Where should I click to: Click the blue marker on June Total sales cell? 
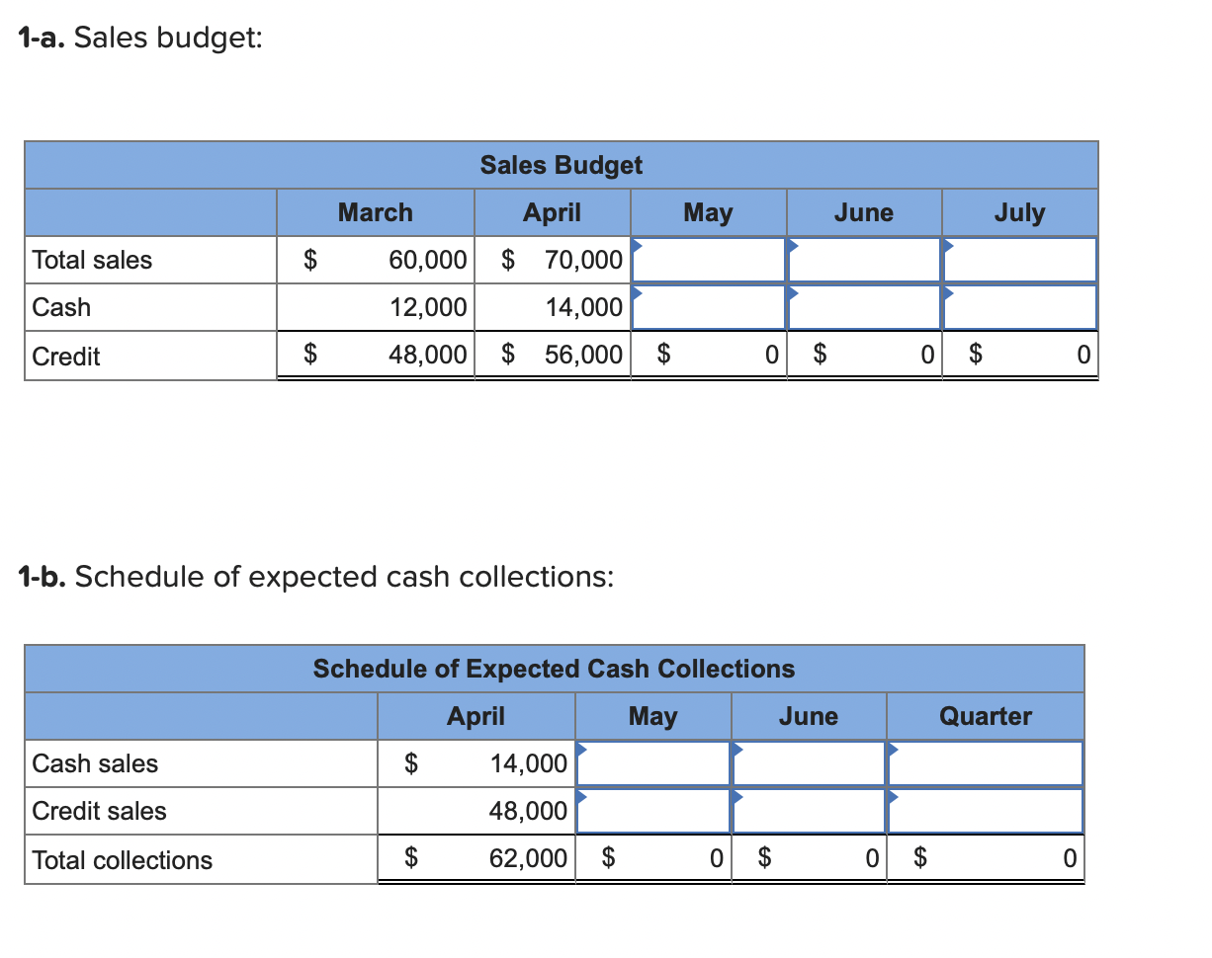coord(792,246)
